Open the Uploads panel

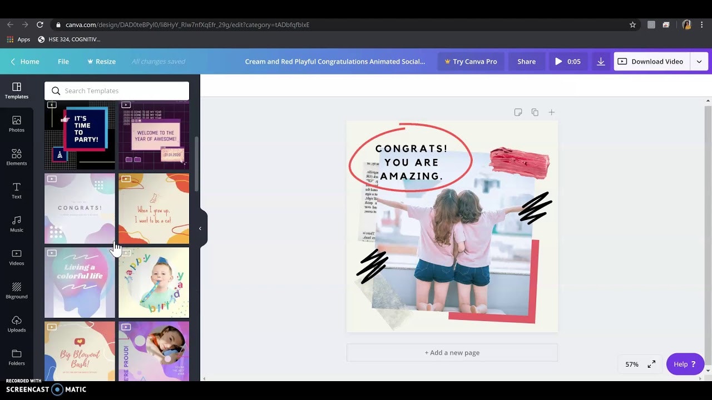(x=17, y=323)
